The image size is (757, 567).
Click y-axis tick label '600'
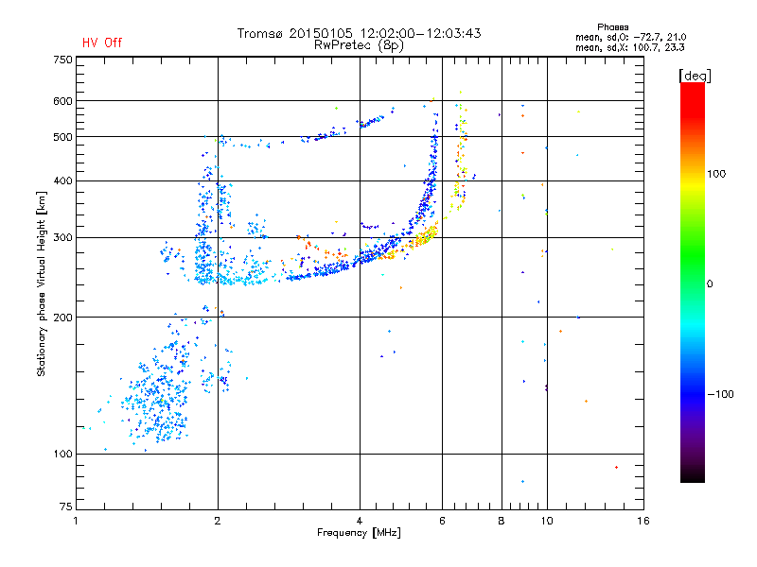click(x=62, y=101)
